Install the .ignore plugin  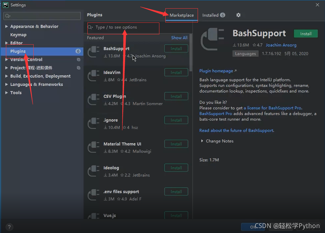pyautogui.click(x=176, y=120)
